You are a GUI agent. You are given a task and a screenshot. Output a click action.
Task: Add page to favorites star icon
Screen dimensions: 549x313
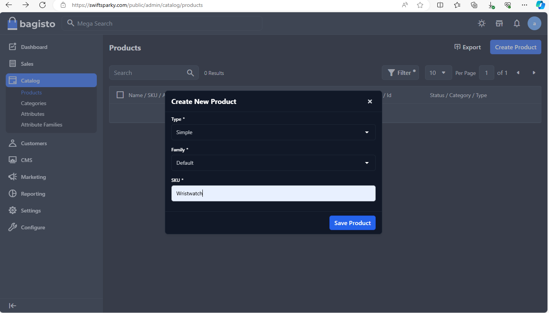tap(420, 5)
